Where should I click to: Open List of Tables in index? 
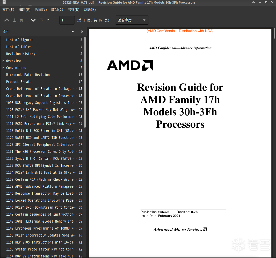point(42,47)
